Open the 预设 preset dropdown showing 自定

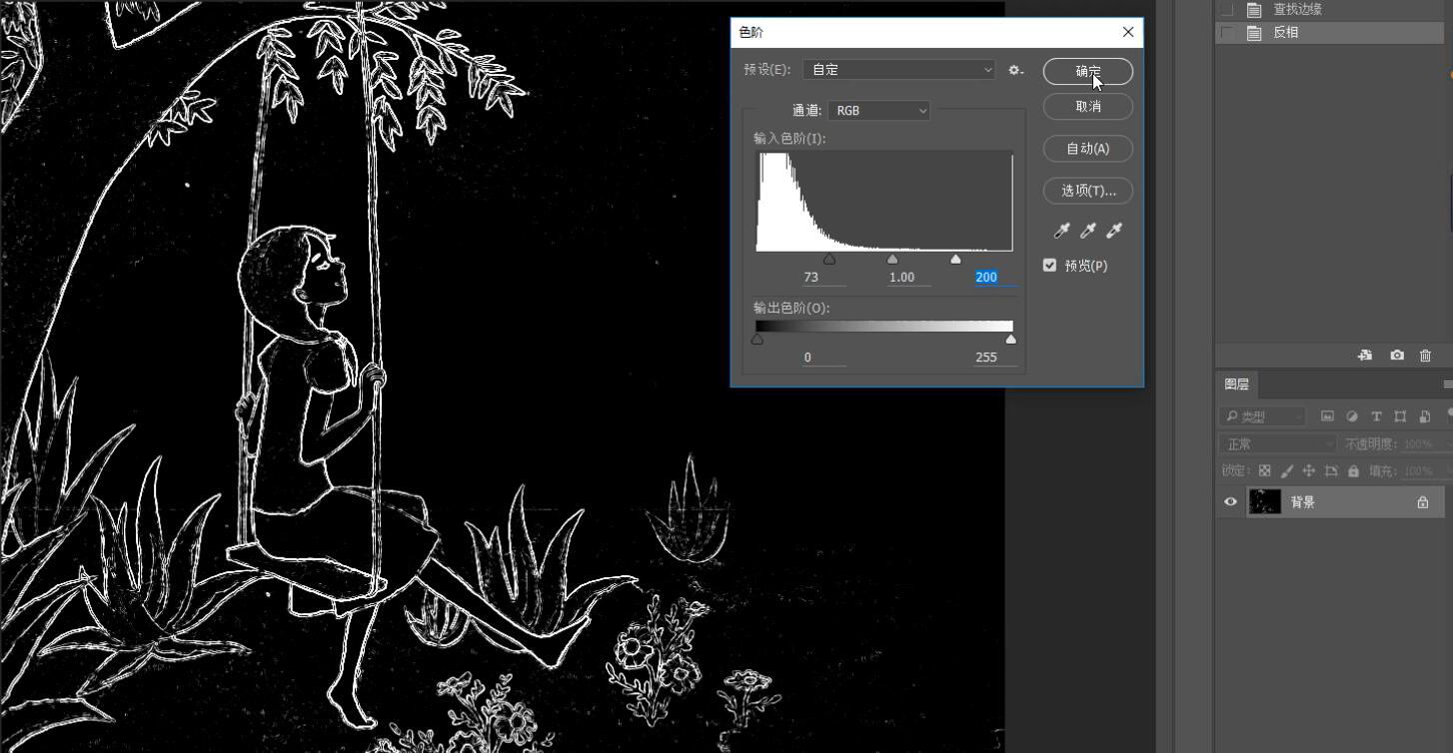tap(898, 69)
